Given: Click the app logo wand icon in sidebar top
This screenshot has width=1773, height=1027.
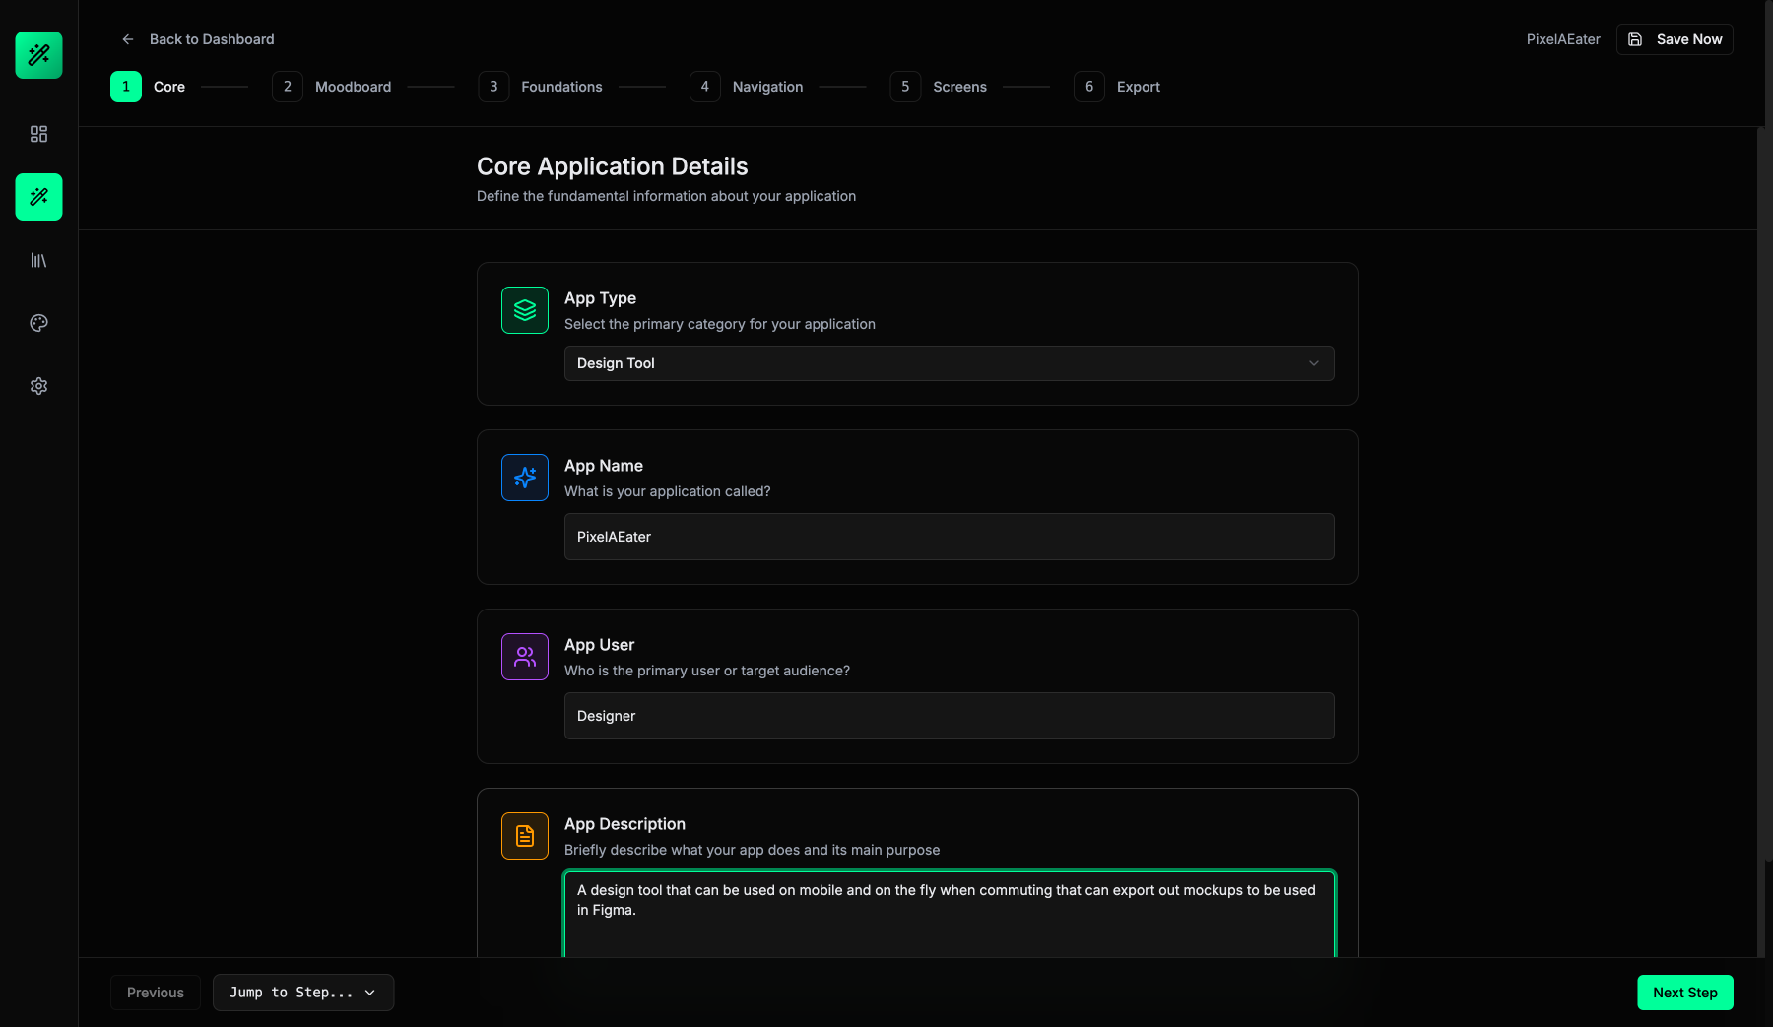Looking at the screenshot, I should [38, 55].
